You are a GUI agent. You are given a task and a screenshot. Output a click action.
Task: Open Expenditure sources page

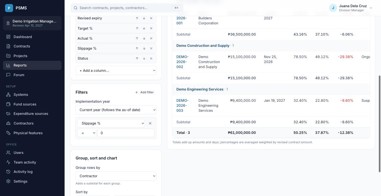(x=32, y=114)
